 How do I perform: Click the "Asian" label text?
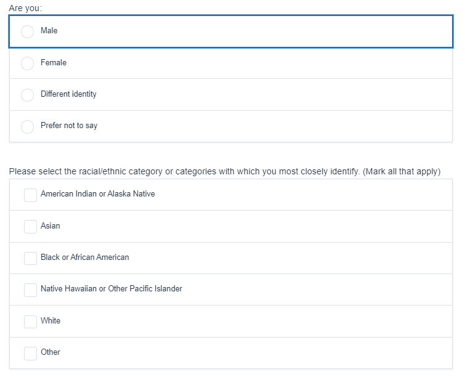coord(51,226)
